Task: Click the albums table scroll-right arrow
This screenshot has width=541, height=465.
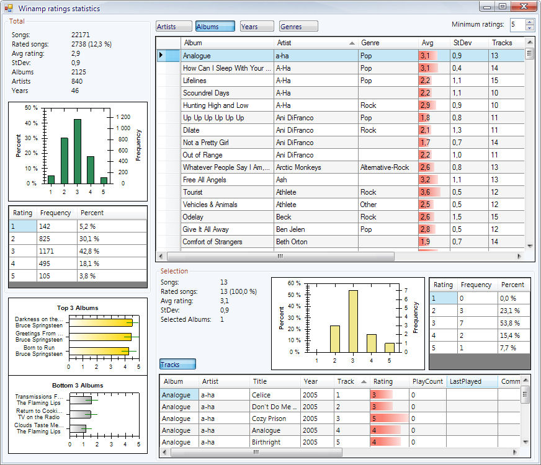Action: click(519, 257)
